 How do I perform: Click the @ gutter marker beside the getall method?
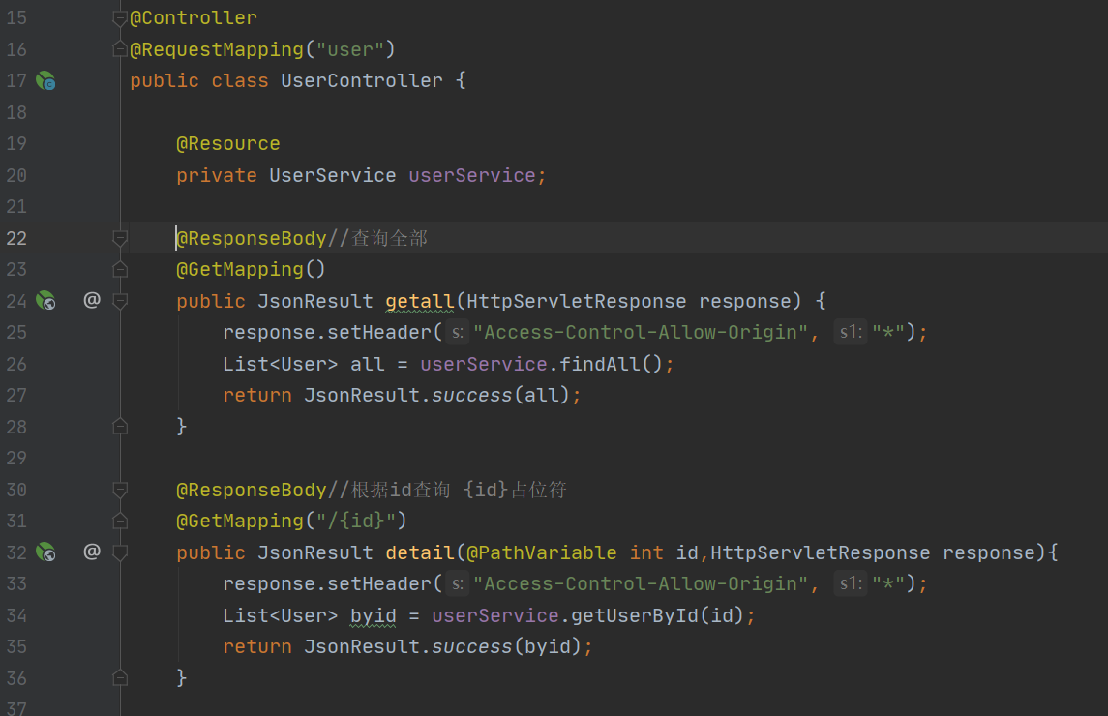click(92, 300)
